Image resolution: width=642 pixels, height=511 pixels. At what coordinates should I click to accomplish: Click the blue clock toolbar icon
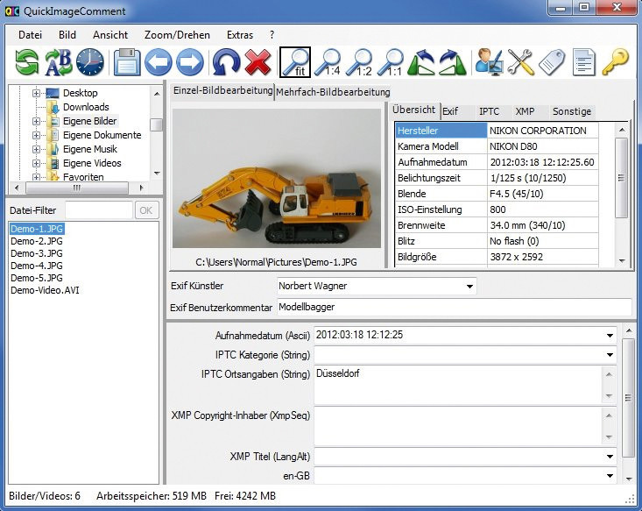pyautogui.click(x=90, y=62)
